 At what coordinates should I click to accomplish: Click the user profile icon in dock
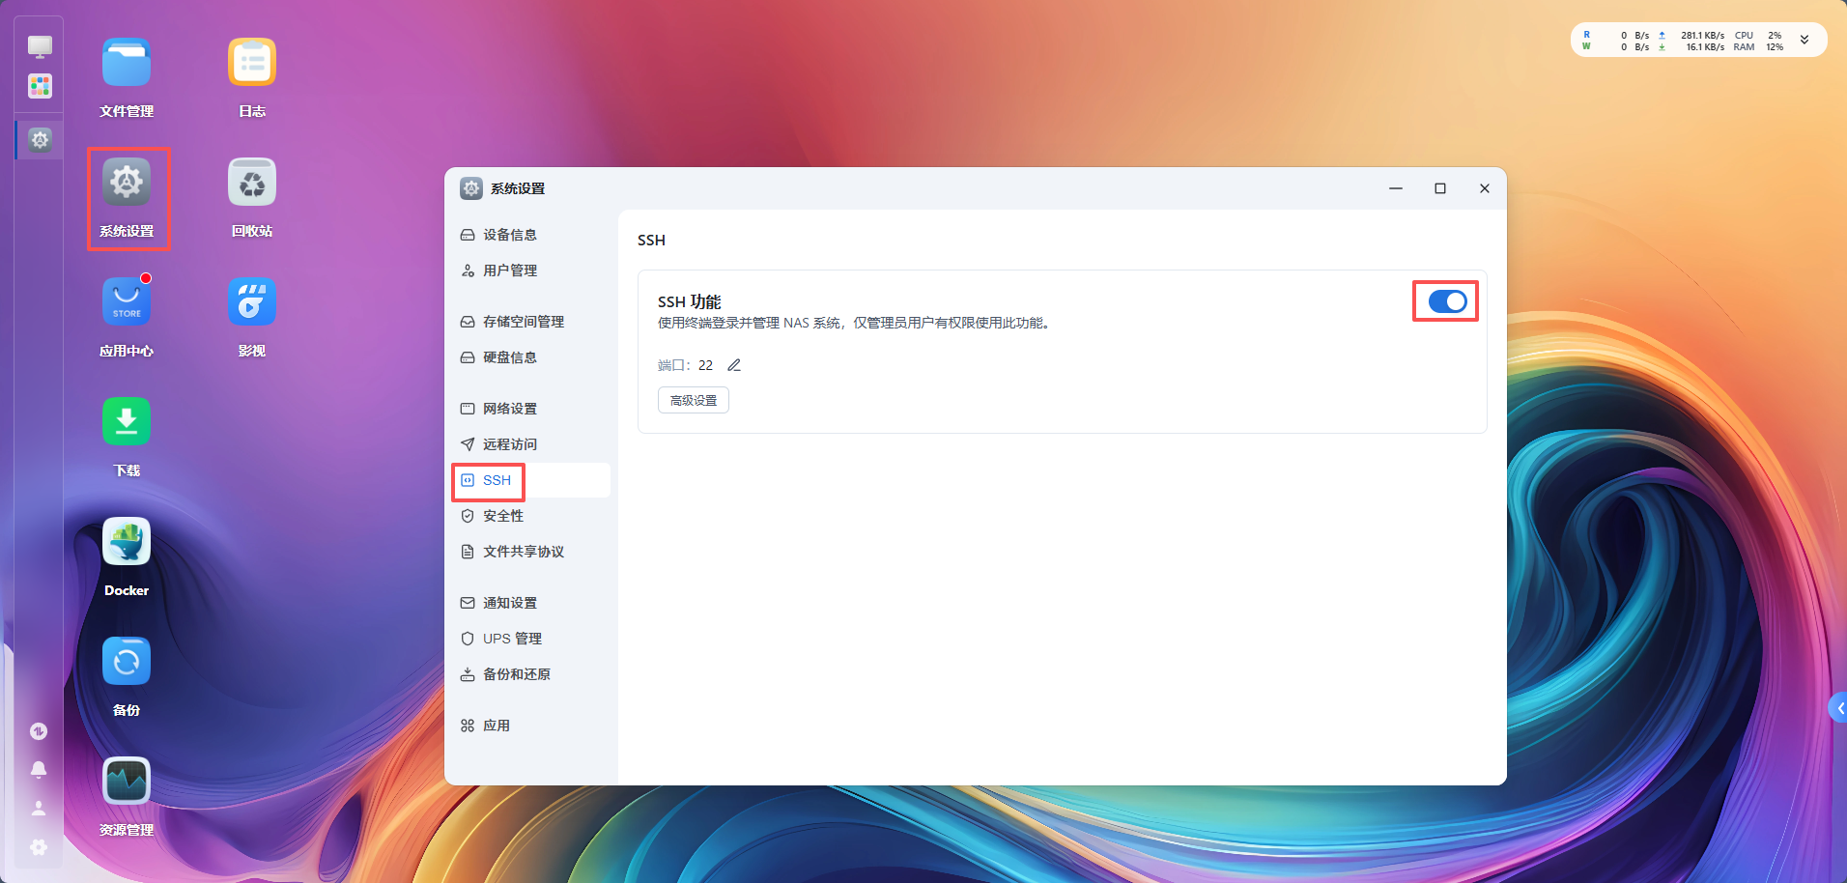point(39,808)
